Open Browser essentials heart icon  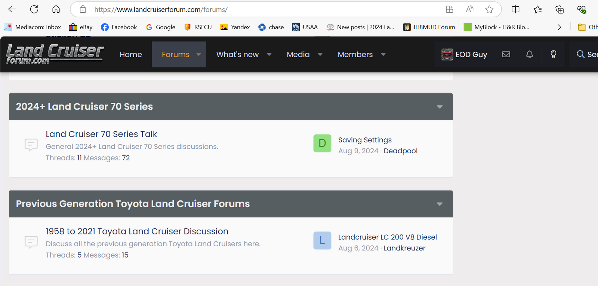[582, 9]
